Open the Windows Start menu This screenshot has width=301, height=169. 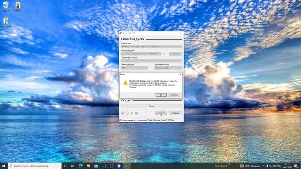pos(4,166)
